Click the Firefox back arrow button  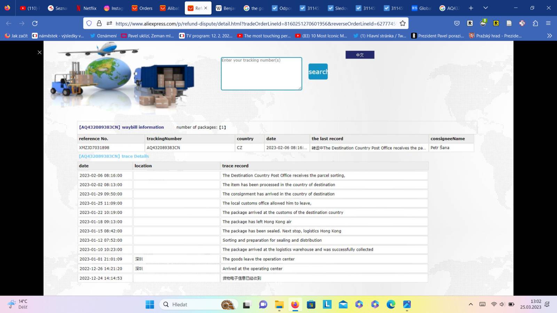point(9,23)
